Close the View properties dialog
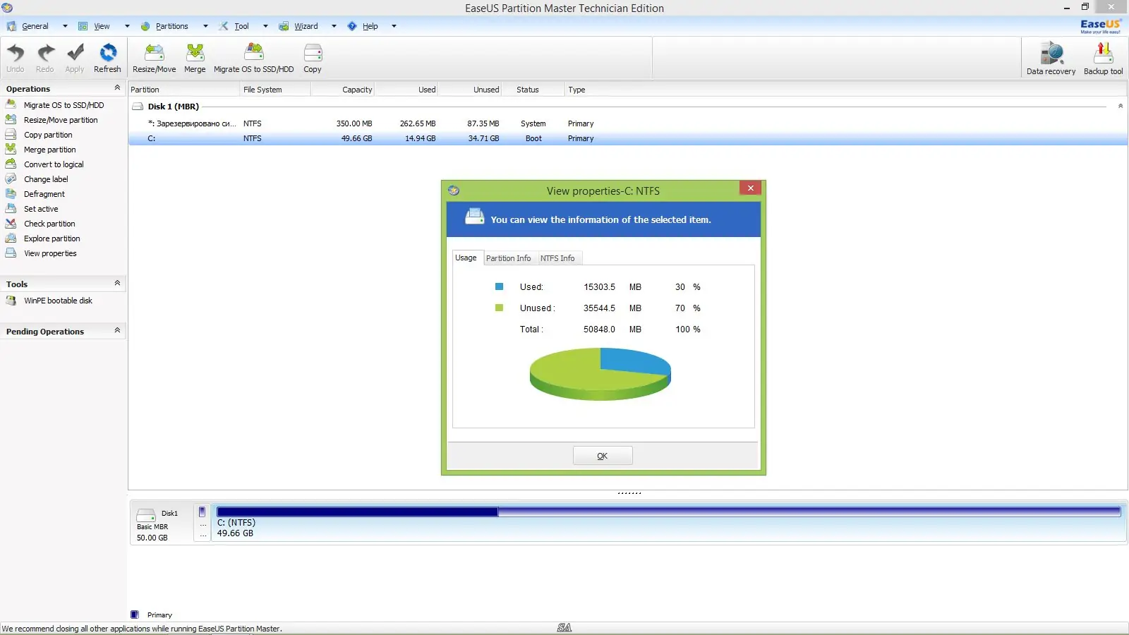1129x635 pixels. 751,188
